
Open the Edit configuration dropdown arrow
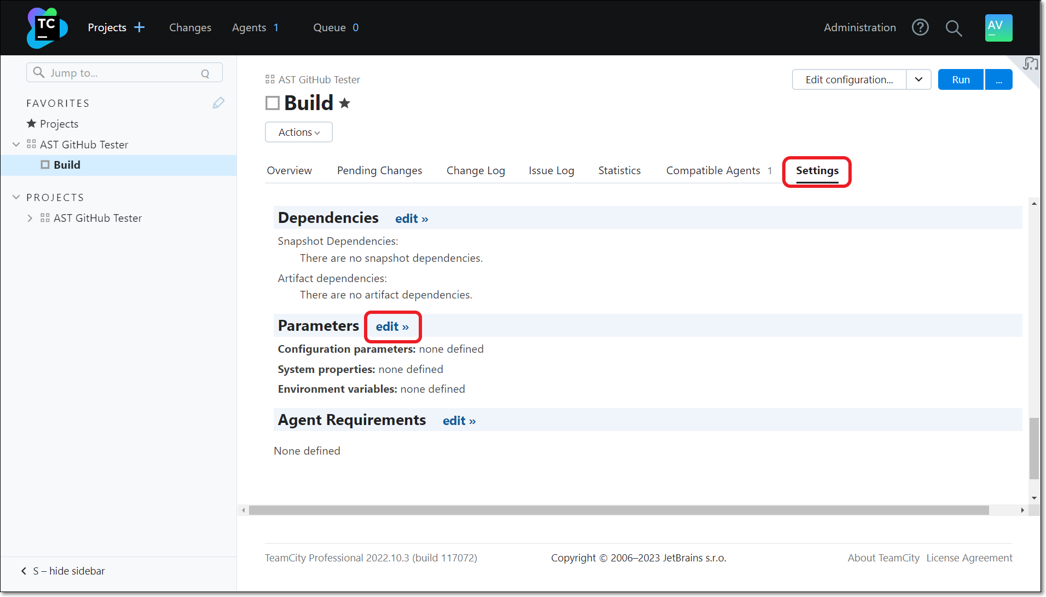click(918, 79)
